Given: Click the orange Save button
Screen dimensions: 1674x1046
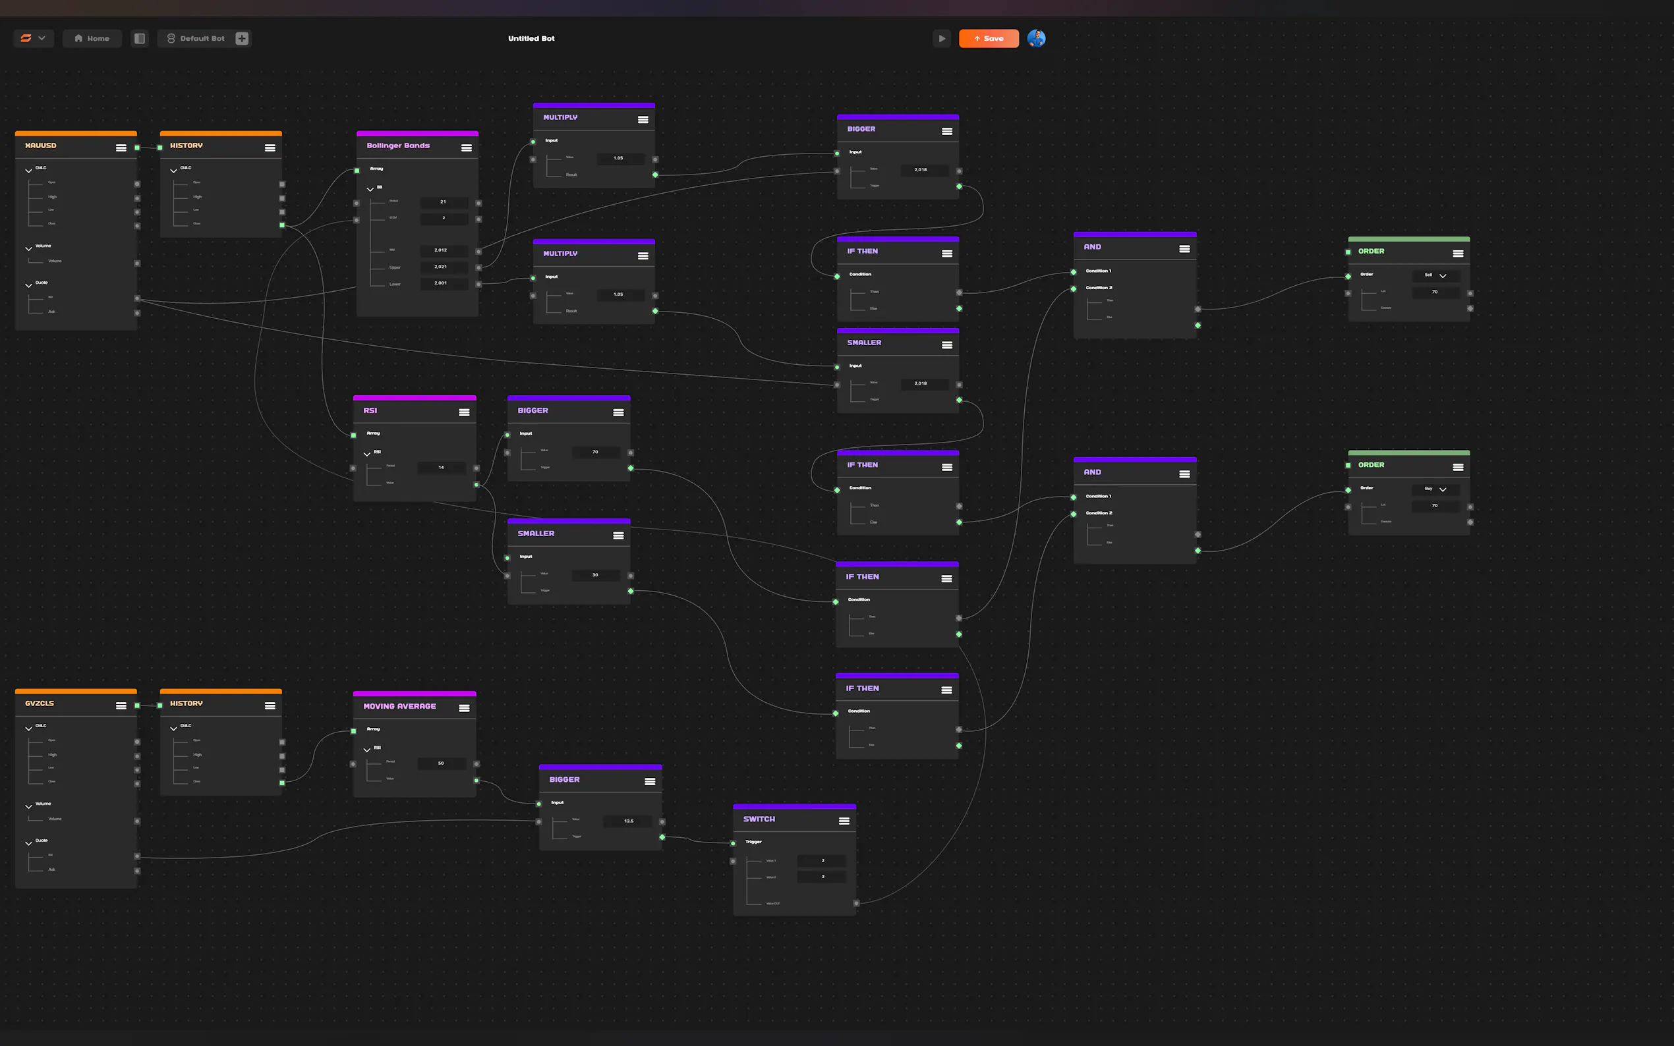Looking at the screenshot, I should [988, 39].
